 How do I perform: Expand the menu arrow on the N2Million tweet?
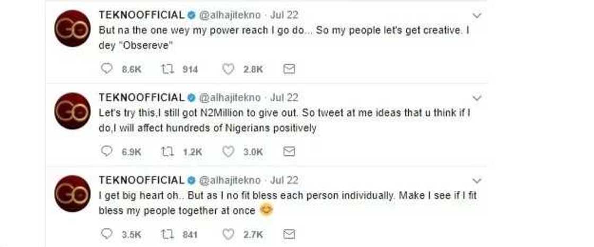[x=477, y=98]
